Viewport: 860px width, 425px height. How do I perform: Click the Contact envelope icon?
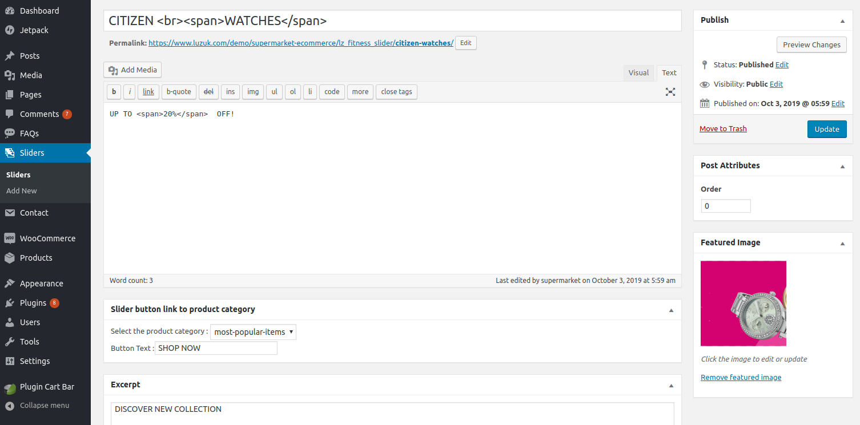(10, 213)
